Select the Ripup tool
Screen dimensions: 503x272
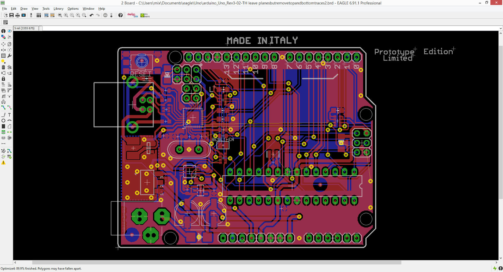click(x=9, y=107)
